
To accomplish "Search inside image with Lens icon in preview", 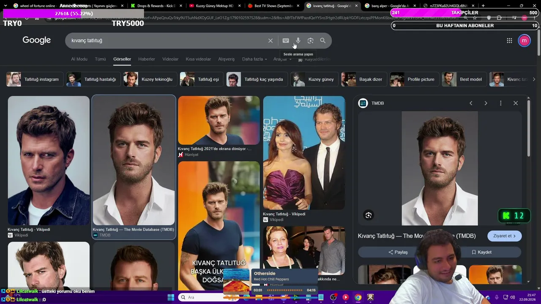I will click(369, 215).
